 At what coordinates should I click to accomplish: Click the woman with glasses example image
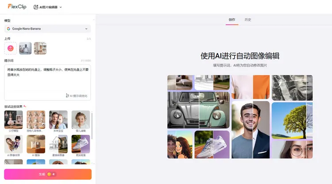pyautogui.click(x=292, y=149)
